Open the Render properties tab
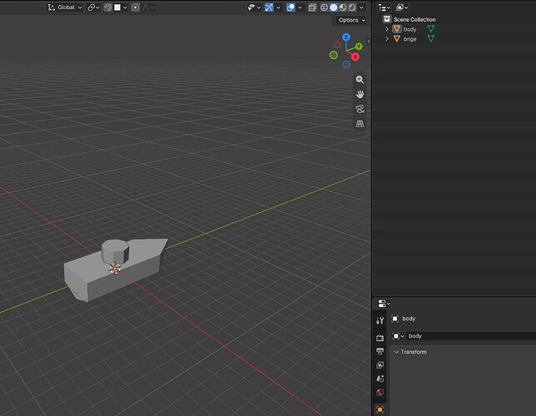536x416 pixels. (380, 338)
